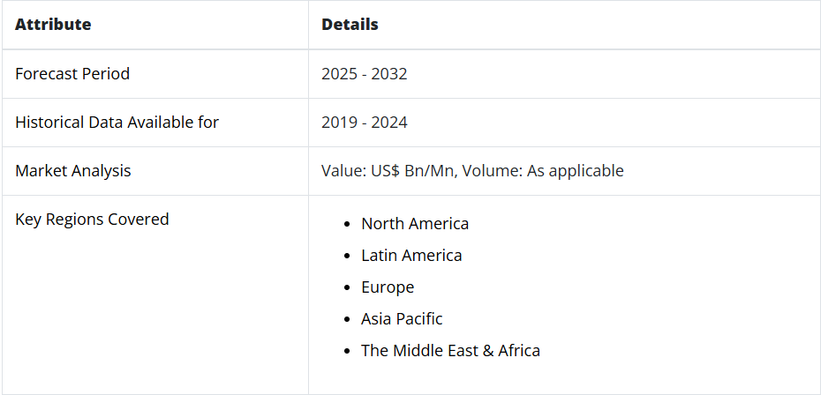Click the bullet beside North America

[347, 225]
